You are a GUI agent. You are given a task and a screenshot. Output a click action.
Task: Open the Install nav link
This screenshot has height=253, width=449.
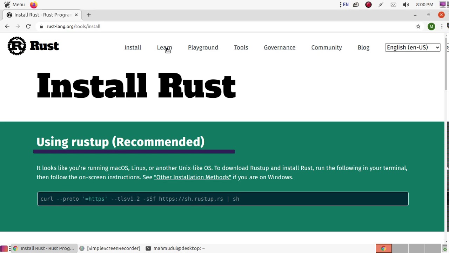point(133,47)
